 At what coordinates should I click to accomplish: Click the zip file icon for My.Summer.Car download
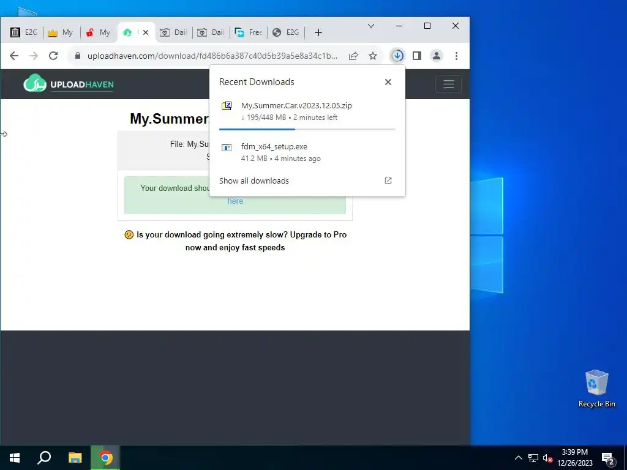(227, 106)
